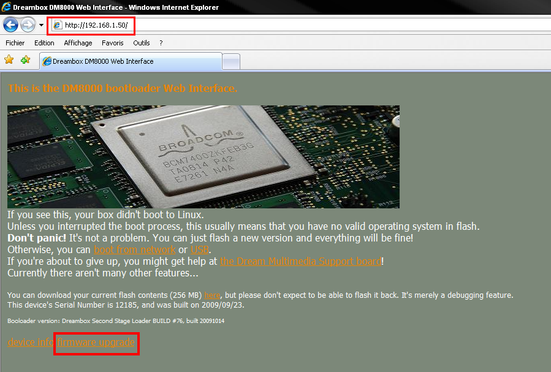
Task: Click the Broadcom chip image
Action: click(203, 157)
